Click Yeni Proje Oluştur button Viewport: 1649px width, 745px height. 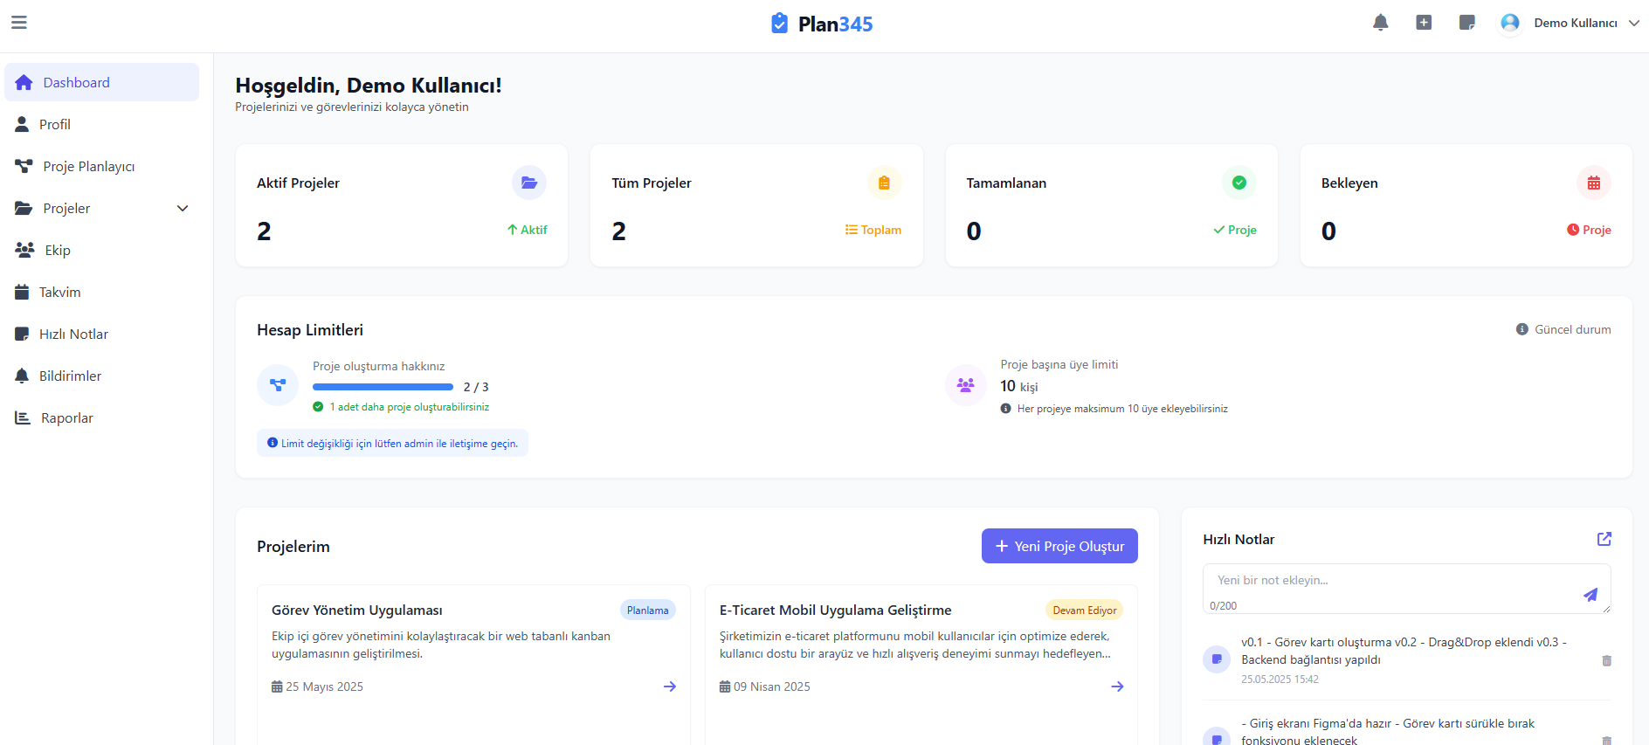1059,546
